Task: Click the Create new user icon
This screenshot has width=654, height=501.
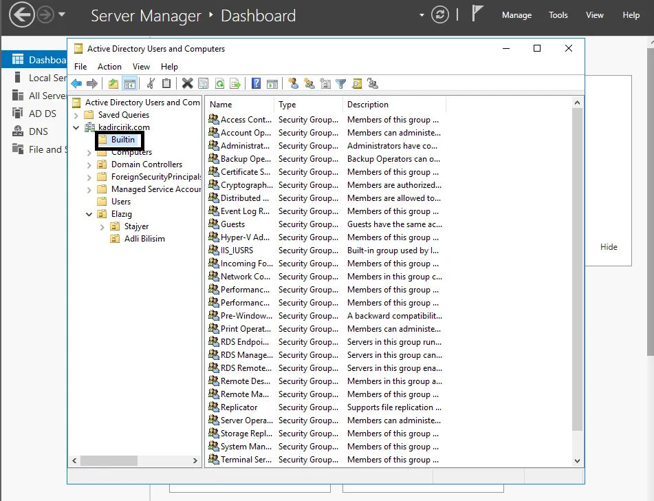Action: click(293, 83)
